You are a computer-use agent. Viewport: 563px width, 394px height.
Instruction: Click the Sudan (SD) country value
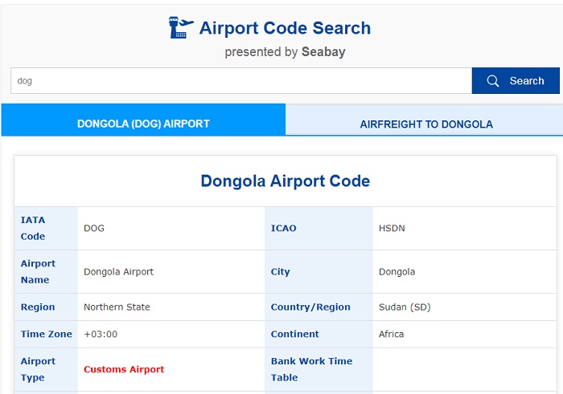click(405, 307)
